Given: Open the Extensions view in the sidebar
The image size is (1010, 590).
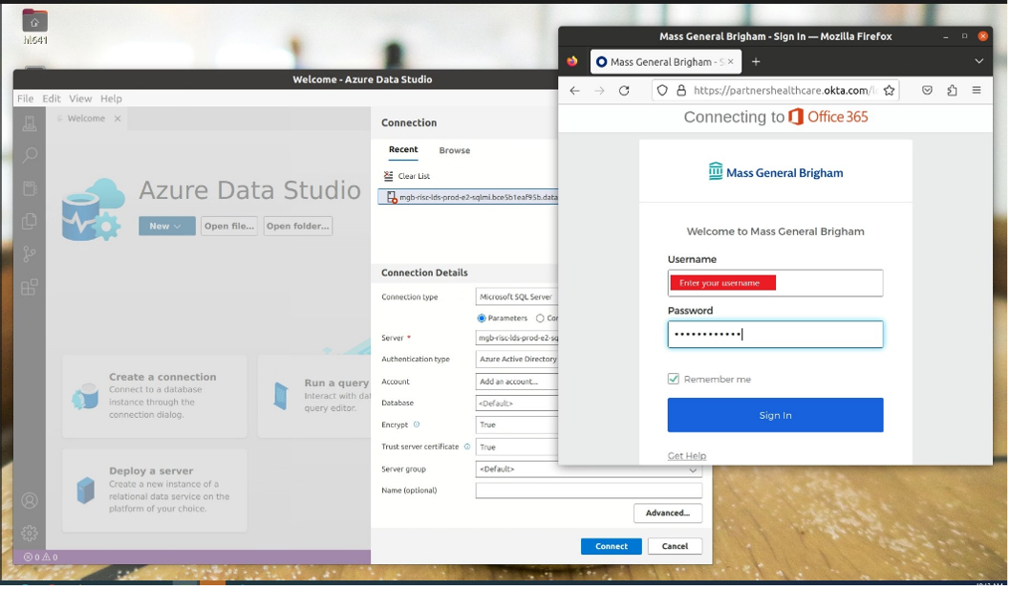Looking at the screenshot, I should (x=30, y=286).
